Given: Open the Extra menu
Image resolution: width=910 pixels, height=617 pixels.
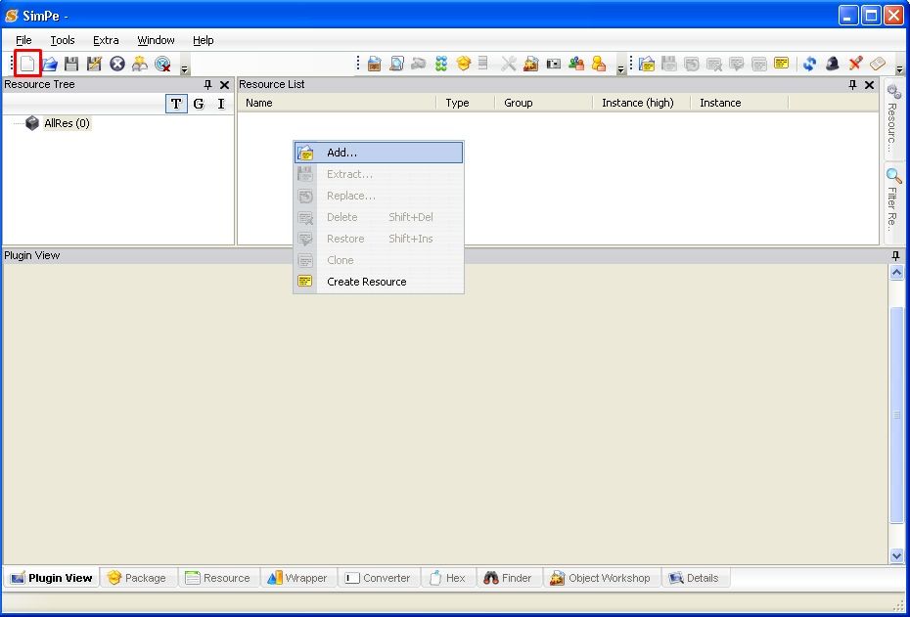Looking at the screenshot, I should 106,40.
